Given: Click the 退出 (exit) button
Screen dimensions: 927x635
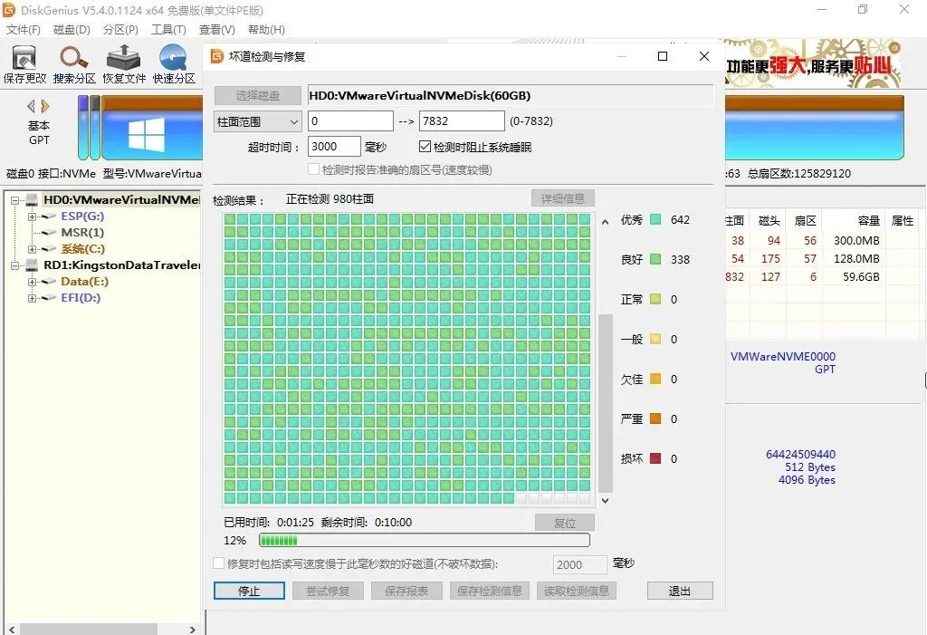Looking at the screenshot, I should tap(679, 590).
